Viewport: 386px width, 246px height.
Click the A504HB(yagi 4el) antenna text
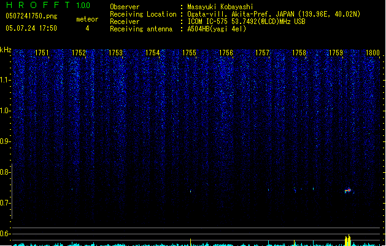click(217, 29)
